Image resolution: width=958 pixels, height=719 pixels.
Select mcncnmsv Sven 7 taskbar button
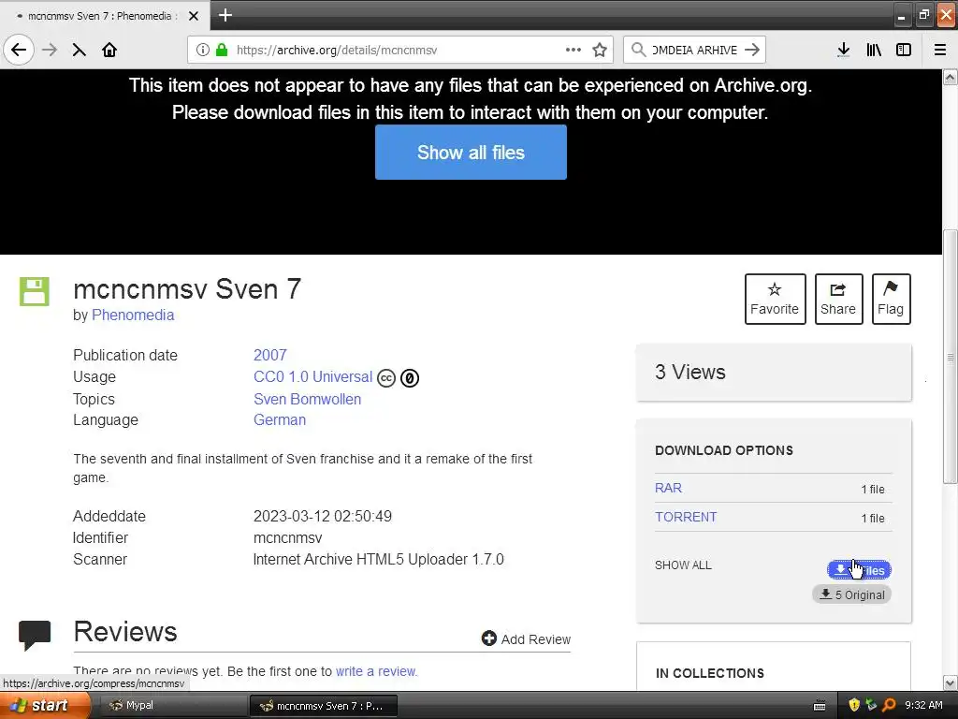click(324, 706)
